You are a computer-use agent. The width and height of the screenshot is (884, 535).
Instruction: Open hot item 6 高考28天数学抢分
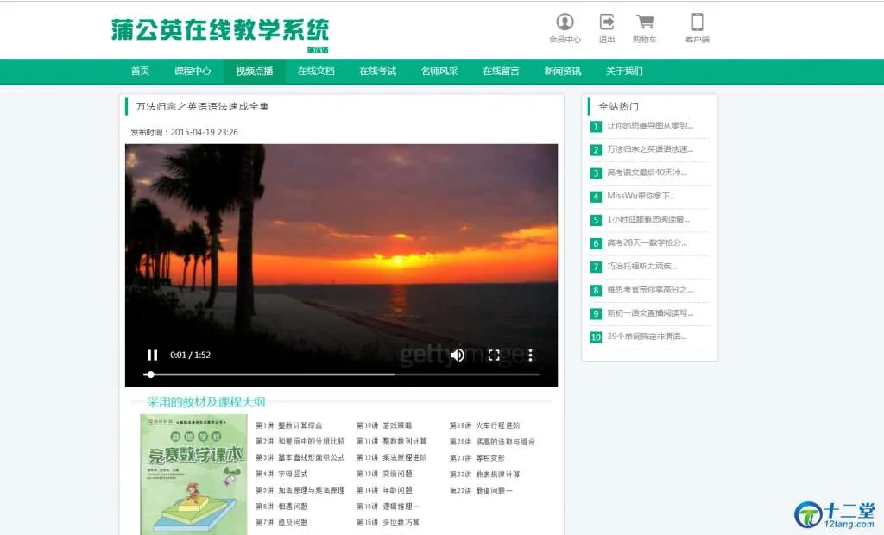click(x=647, y=242)
